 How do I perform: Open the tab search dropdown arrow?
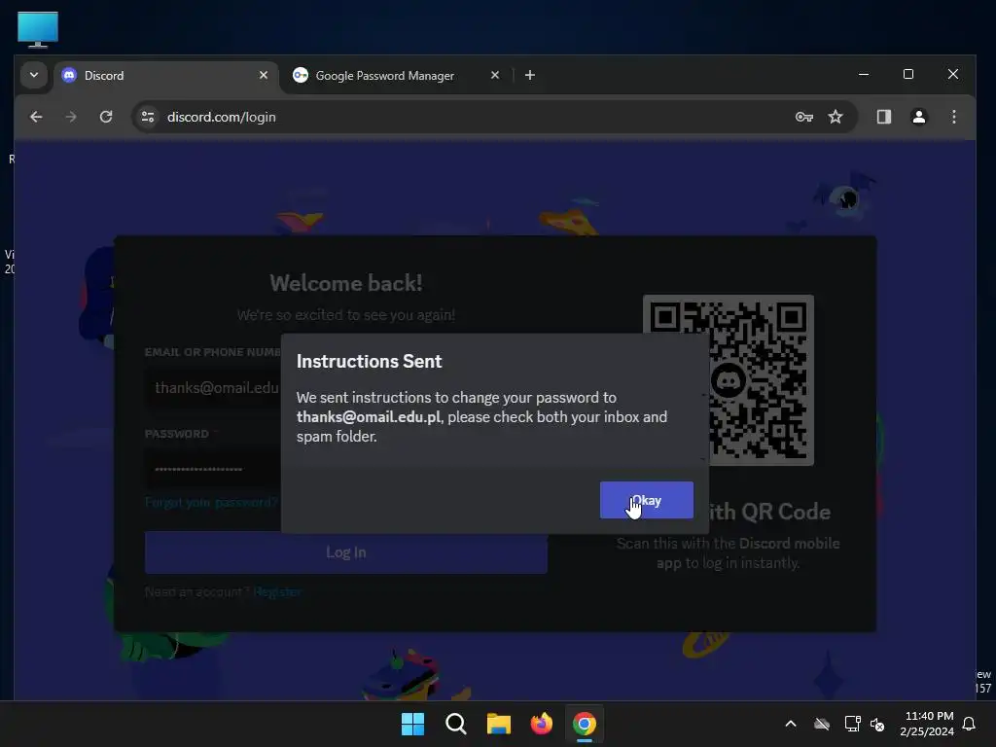point(34,75)
